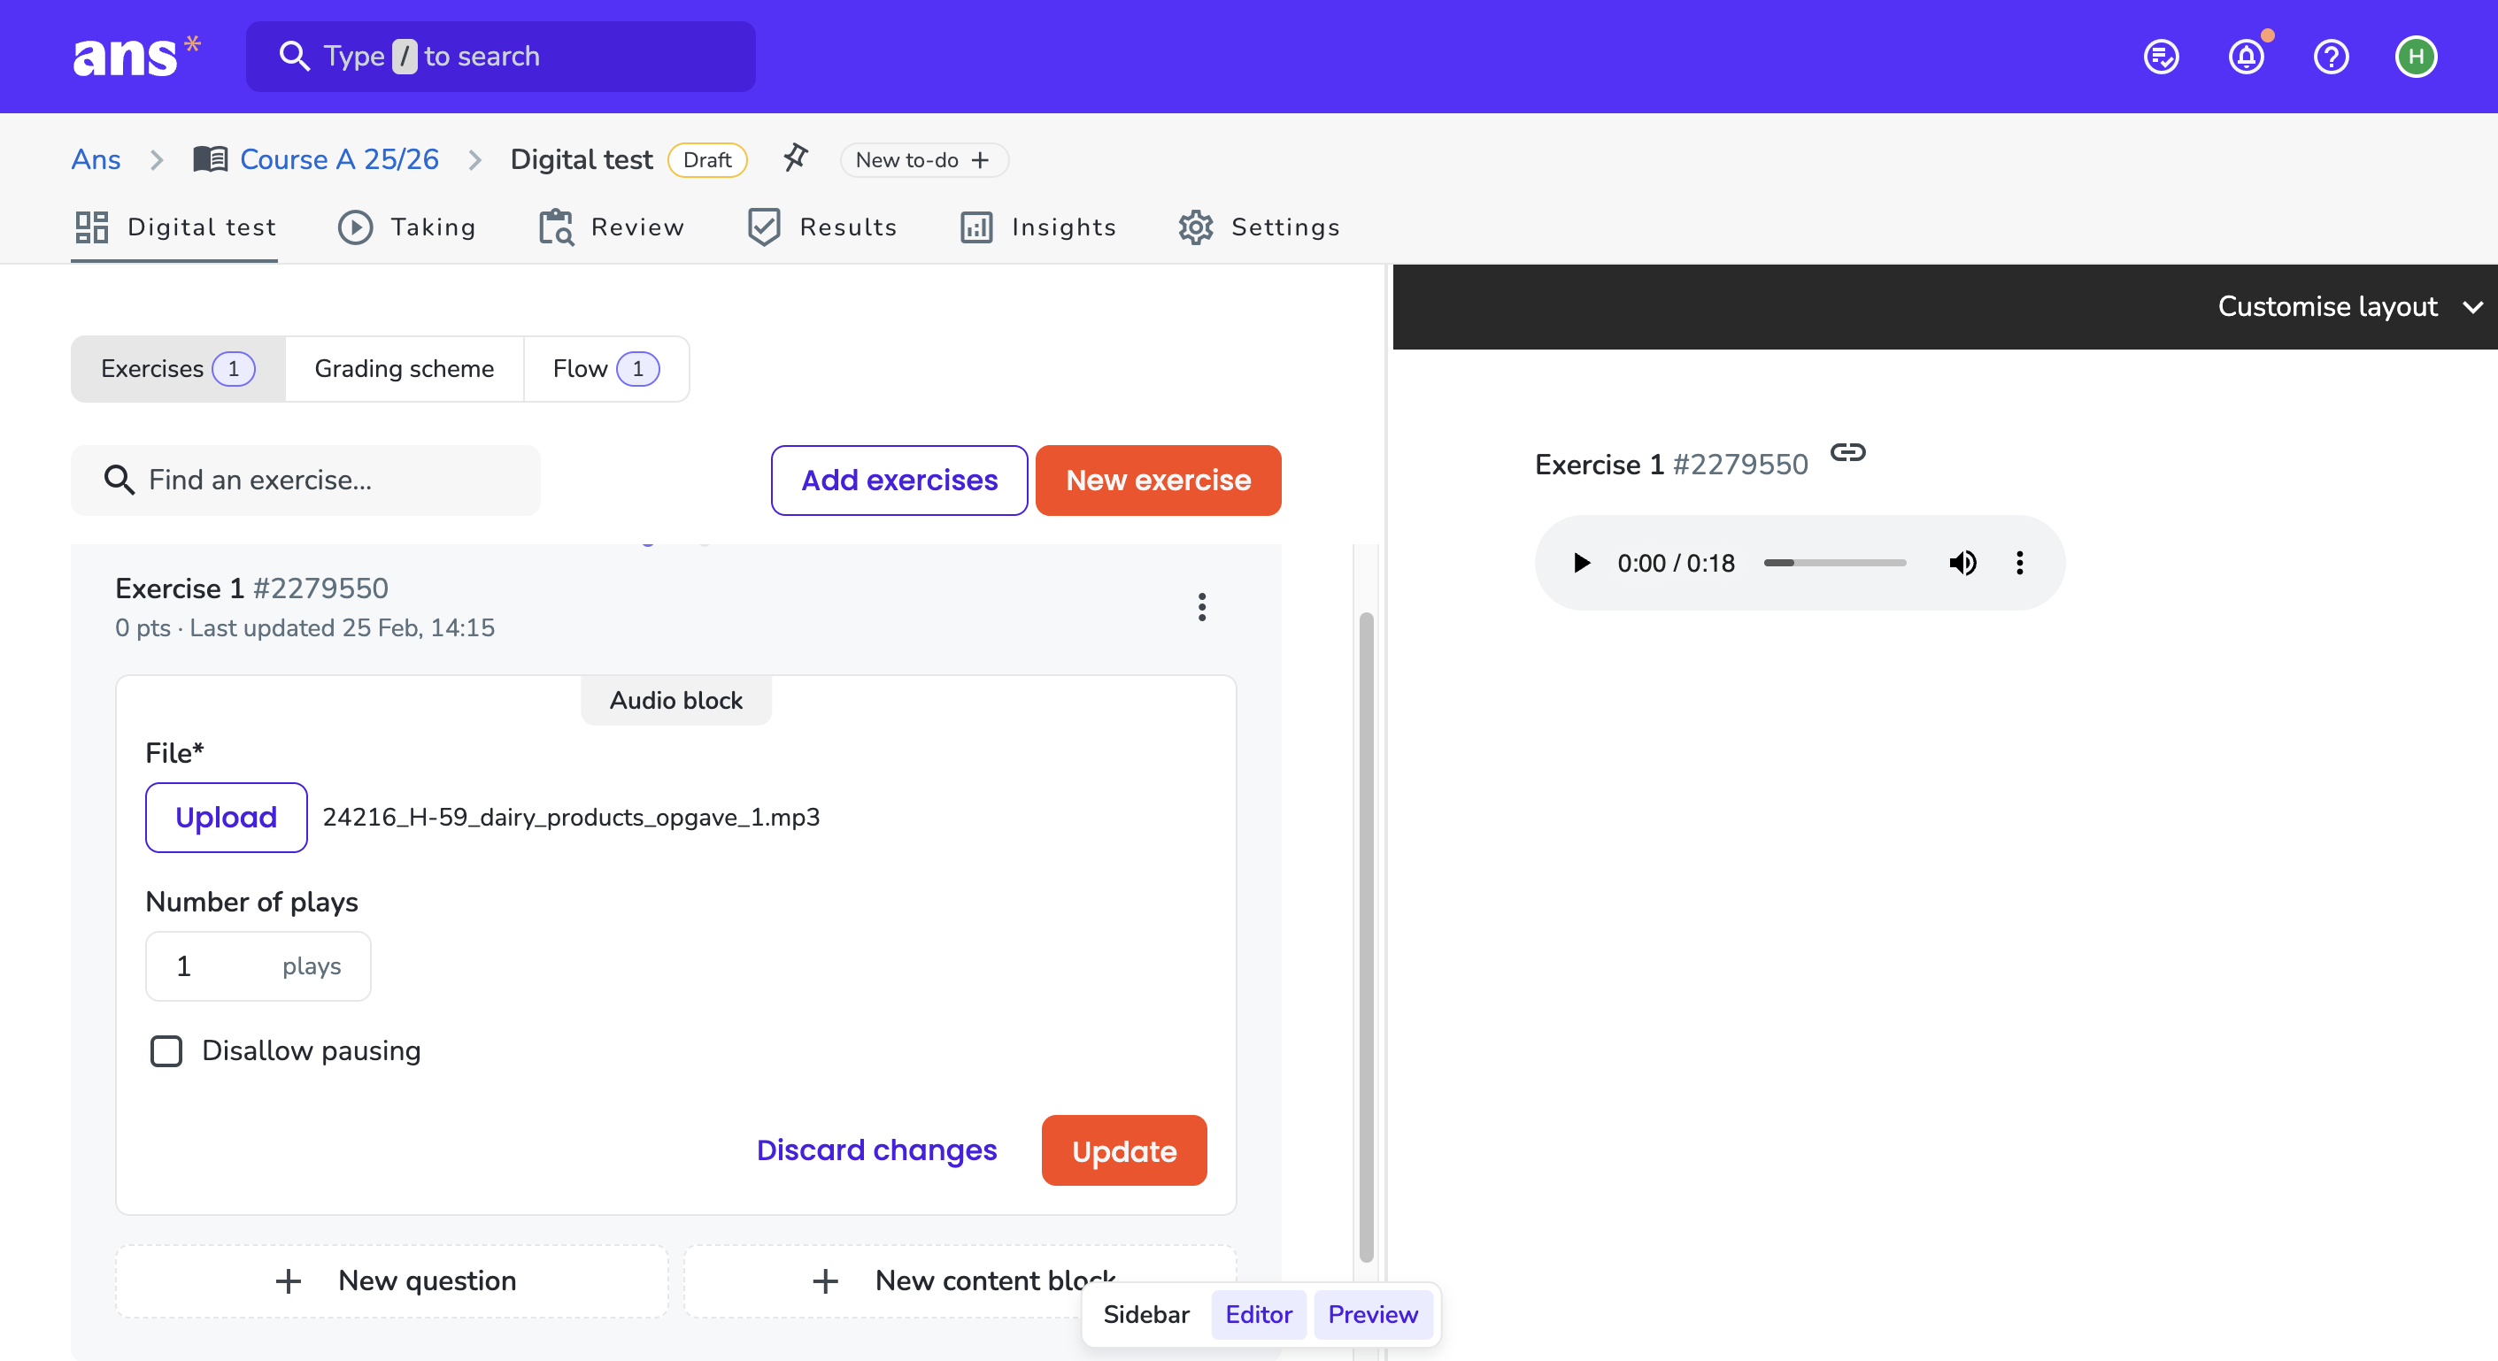Viewport: 2498px width, 1361px height.
Task: Click the search magnifier icon in top bar
Action: 294,57
